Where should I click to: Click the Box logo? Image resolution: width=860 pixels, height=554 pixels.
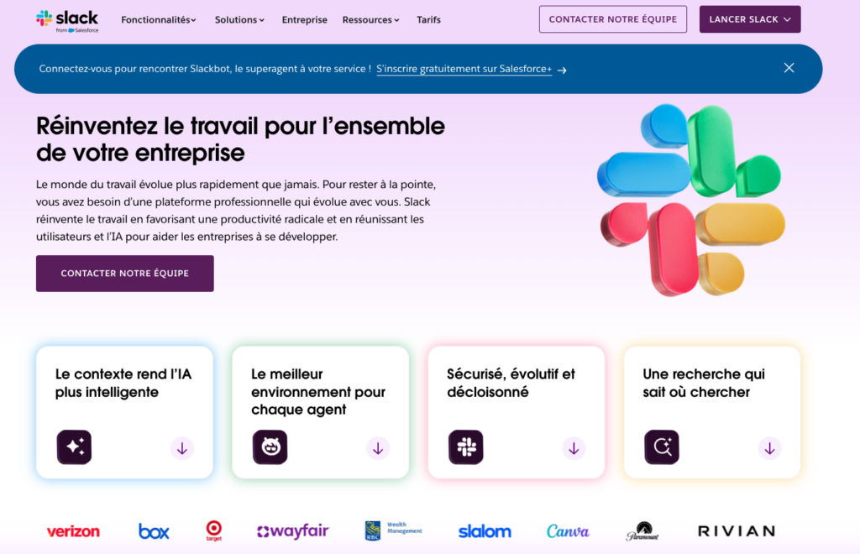154,530
